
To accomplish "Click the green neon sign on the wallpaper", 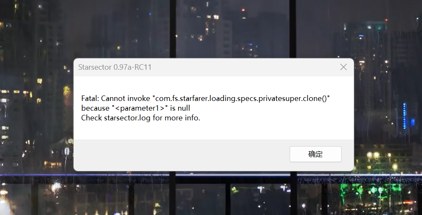I will pyautogui.click(x=371, y=191).
